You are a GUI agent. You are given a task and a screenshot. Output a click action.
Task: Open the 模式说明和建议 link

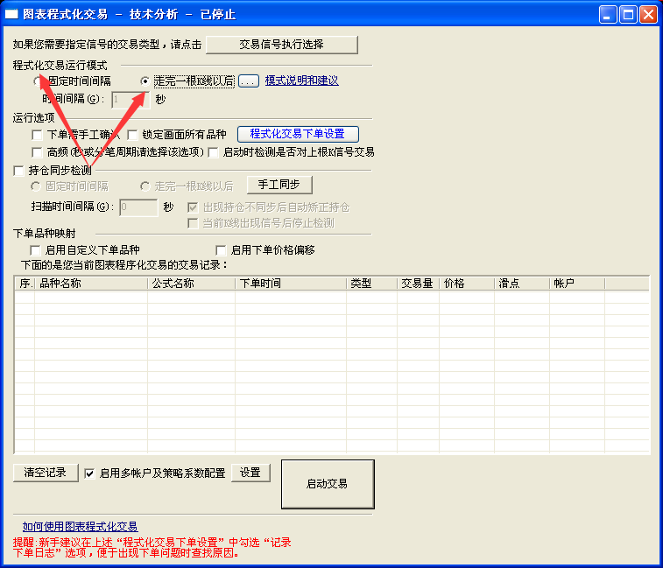(x=301, y=81)
